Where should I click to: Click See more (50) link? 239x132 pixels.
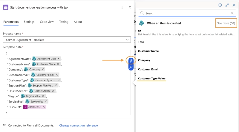(226, 23)
